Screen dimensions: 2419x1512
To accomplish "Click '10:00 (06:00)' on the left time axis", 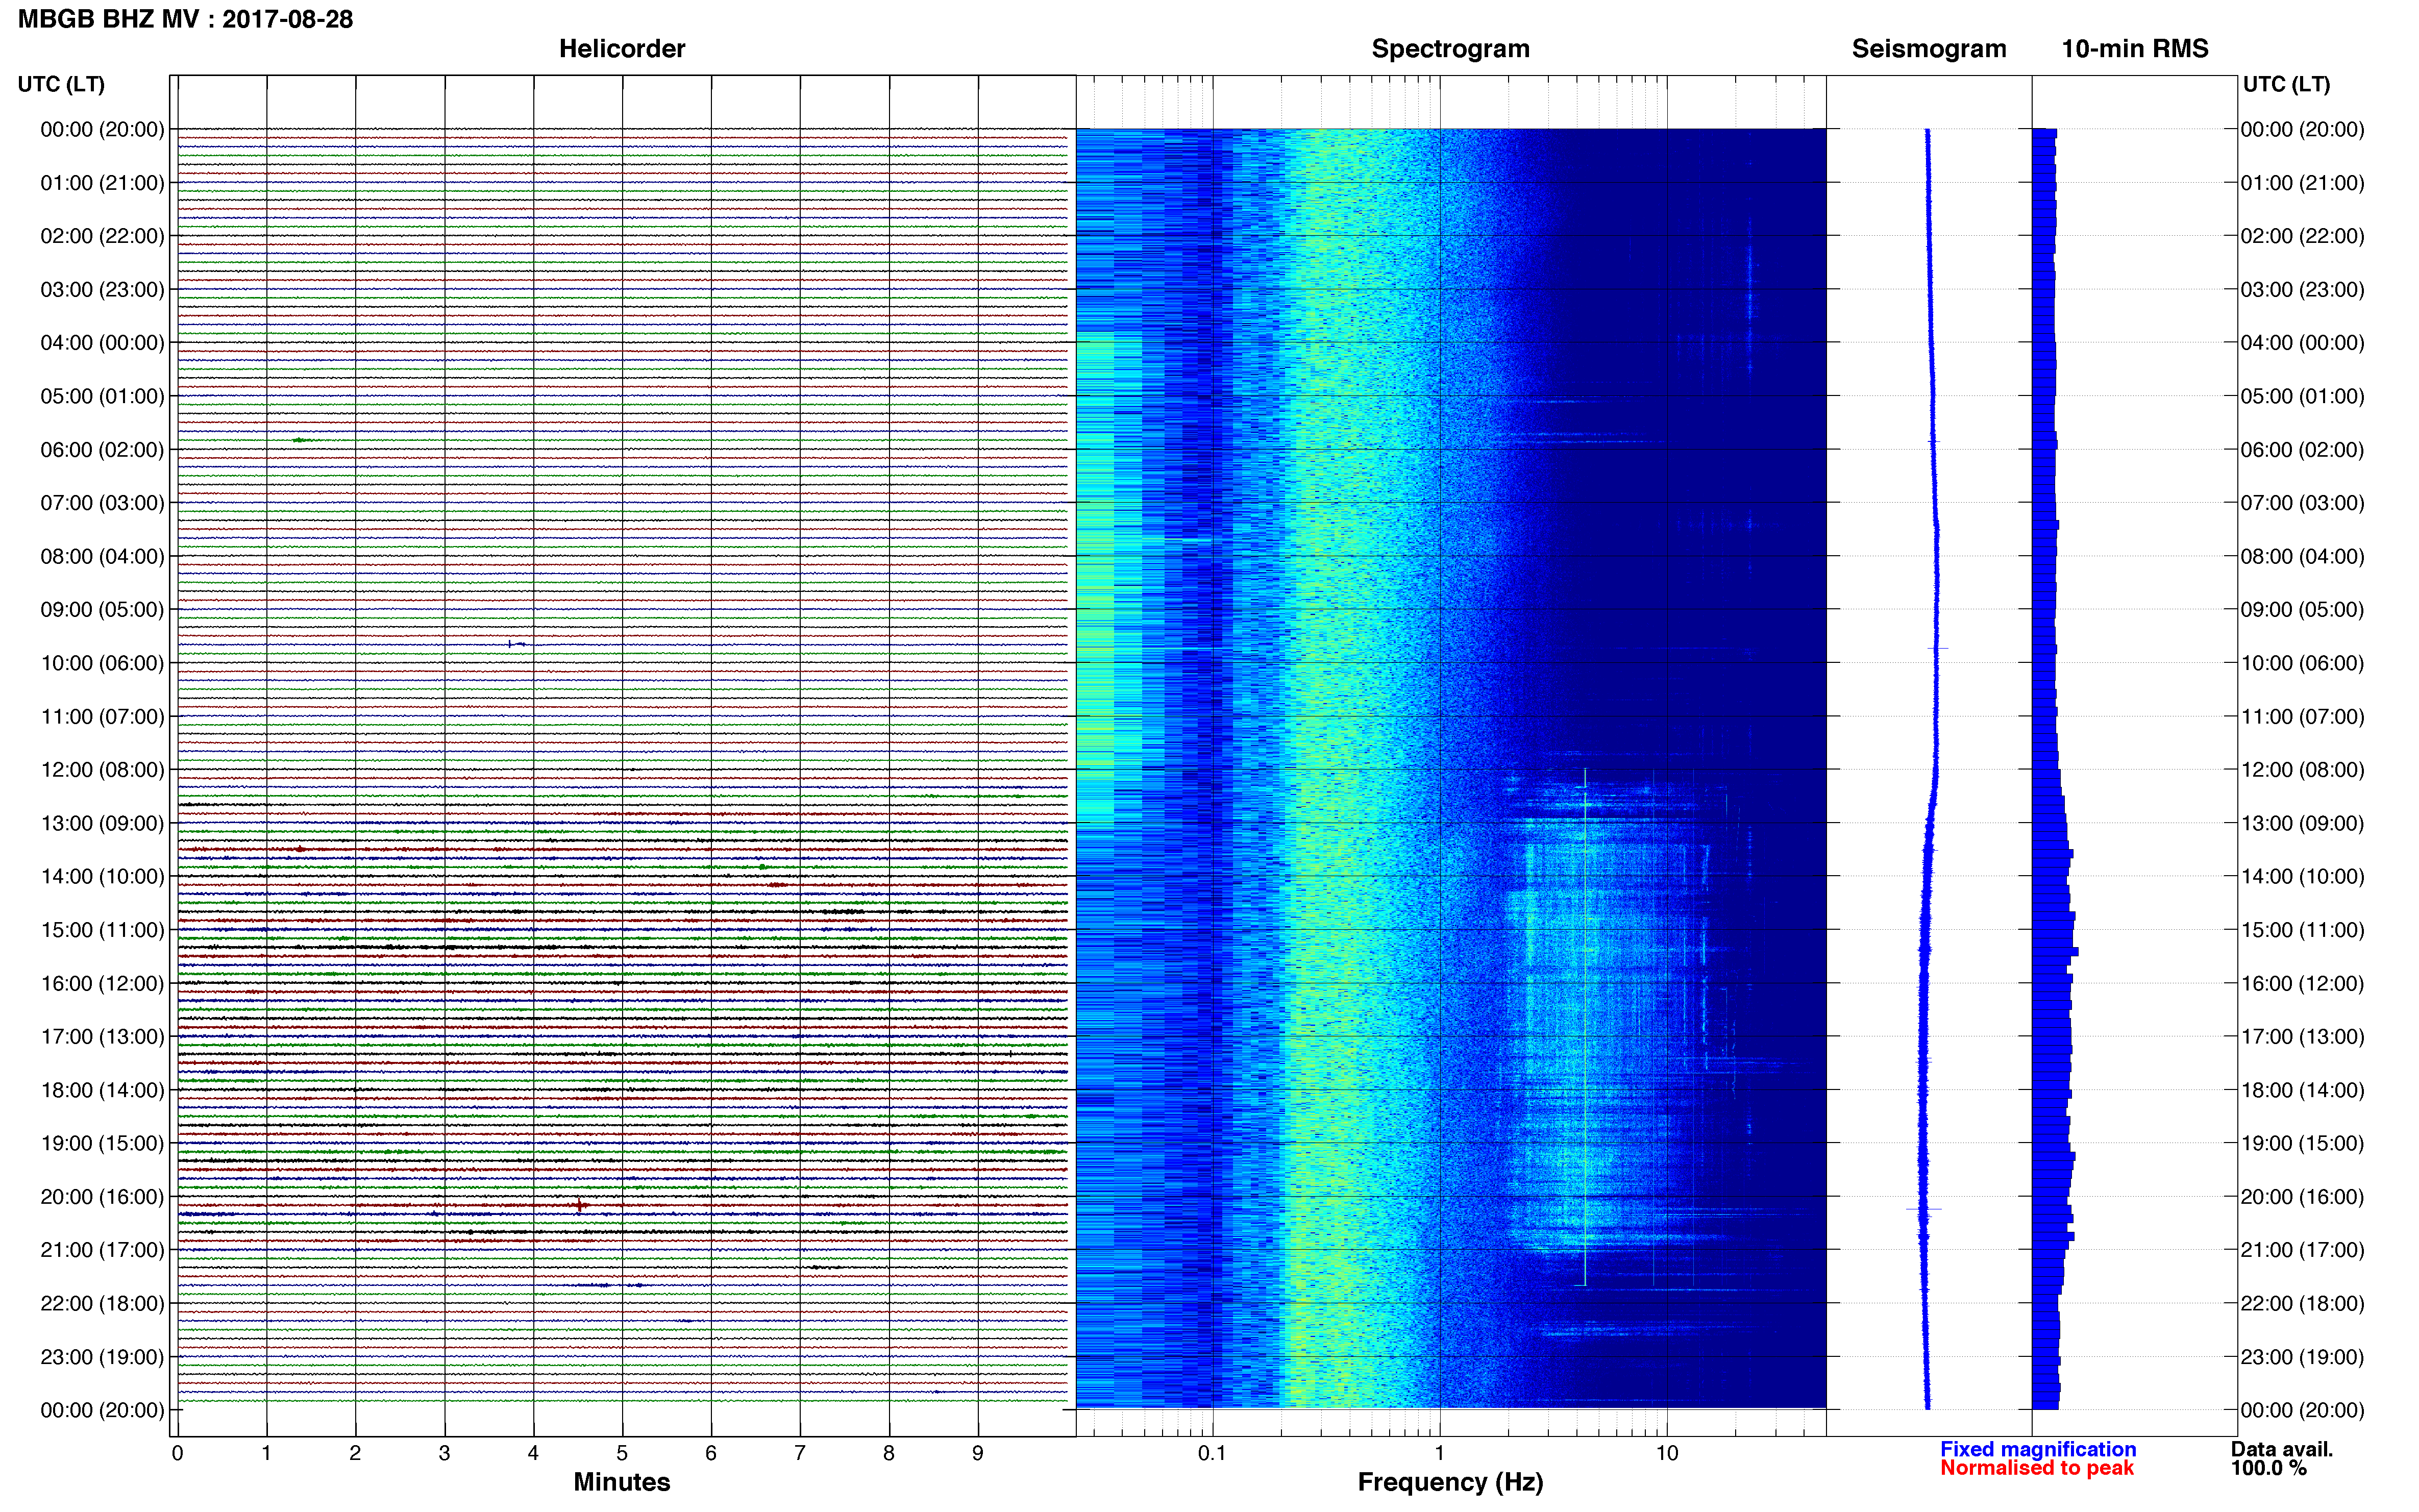I will tap(102, 663).
